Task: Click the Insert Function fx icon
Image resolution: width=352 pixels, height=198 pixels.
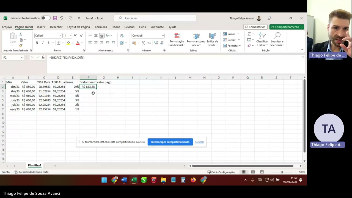Action: (43, 57)
